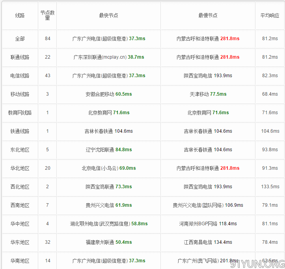Viewport: 285px width, 269px height.
Task: Select the 联通线路 row label
Action: (x=20, y=57)
